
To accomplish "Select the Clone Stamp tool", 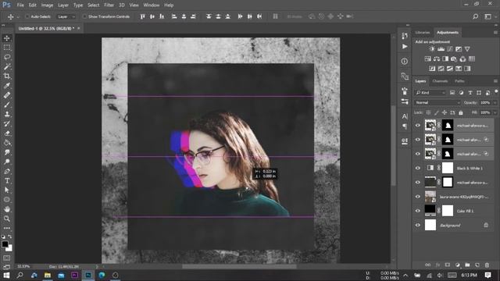I will coord(7,114).
